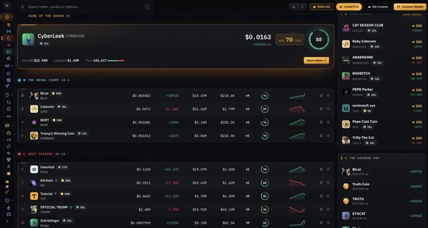The height and width of the screenshot is (228, 428).
Task: Click the $0.0163 CyberLeek price
Action: pos(258,37)
